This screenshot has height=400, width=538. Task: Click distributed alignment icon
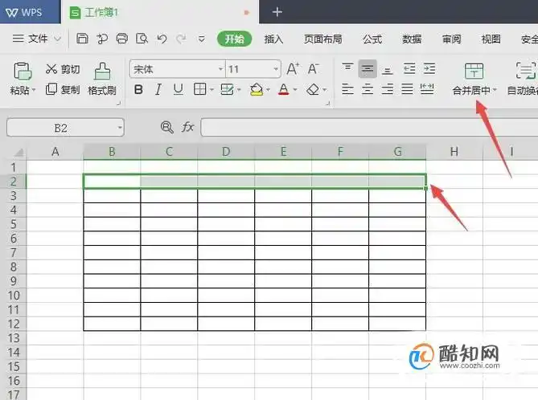point(427,89)
